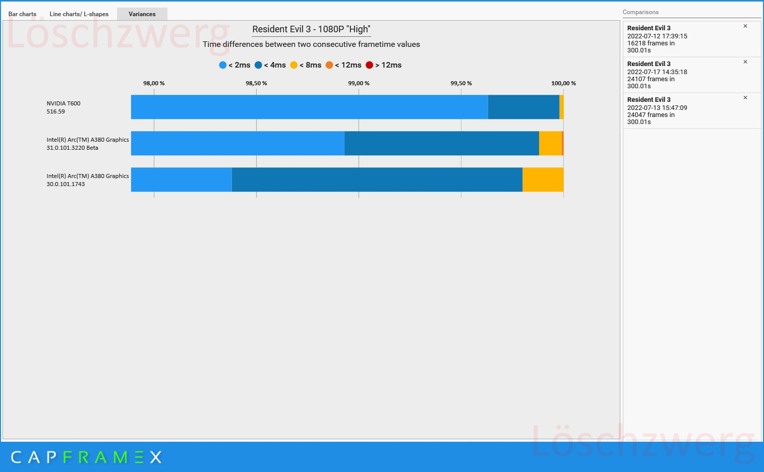Toggle the < 2ms legend series
This screenshot has height=472, width=764.
click(x=235, y=65)
